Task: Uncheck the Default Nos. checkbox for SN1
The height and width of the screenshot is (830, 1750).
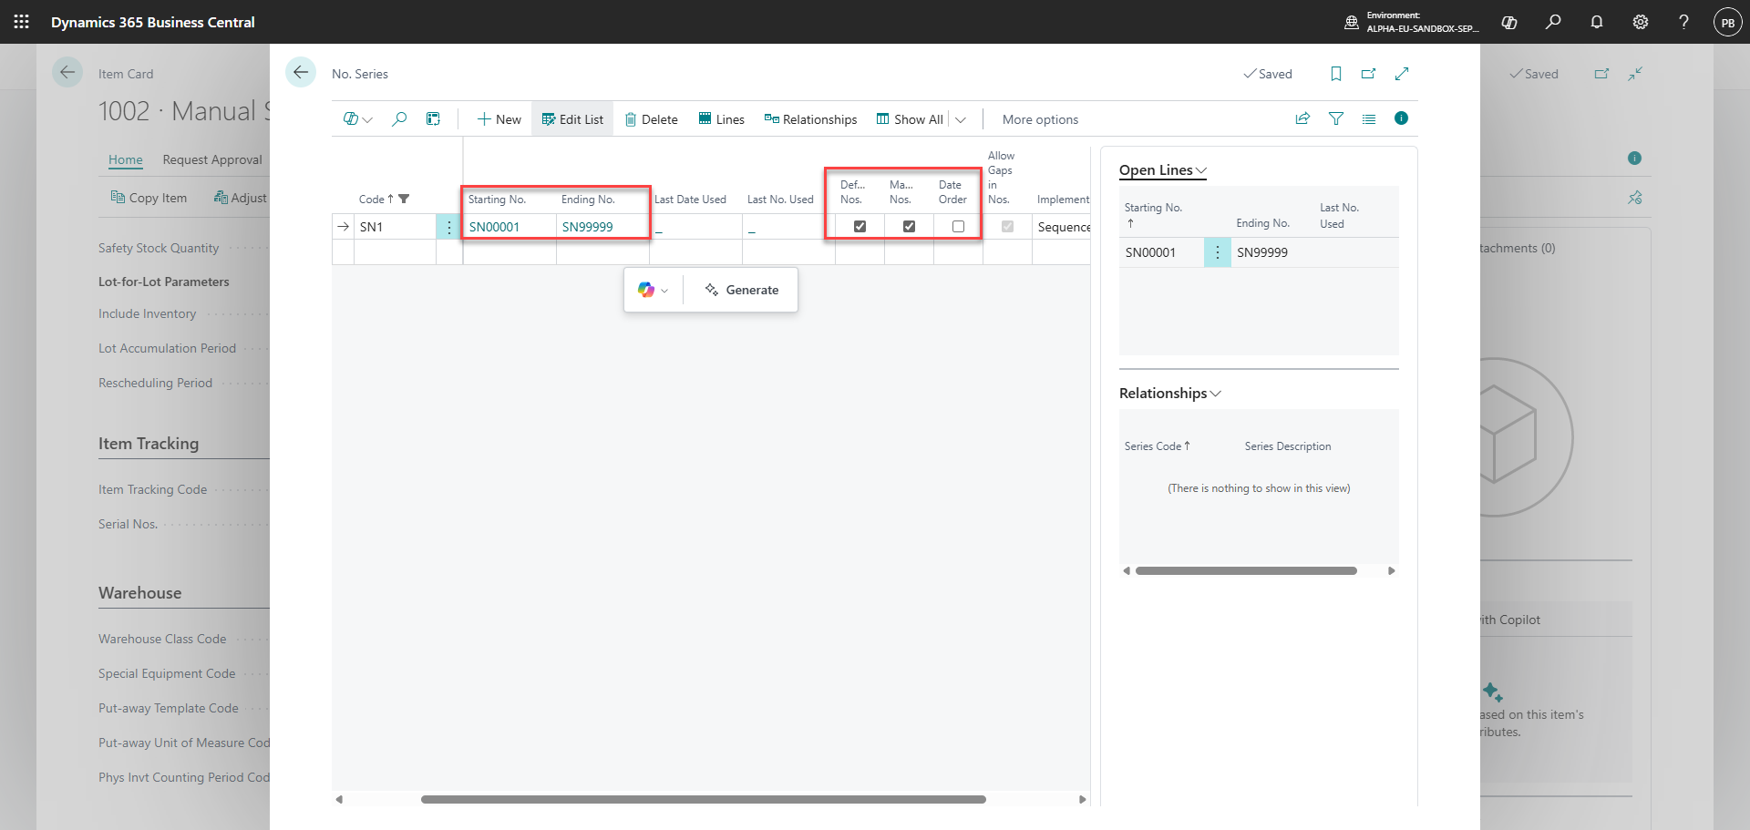Action: coord(860,226)
